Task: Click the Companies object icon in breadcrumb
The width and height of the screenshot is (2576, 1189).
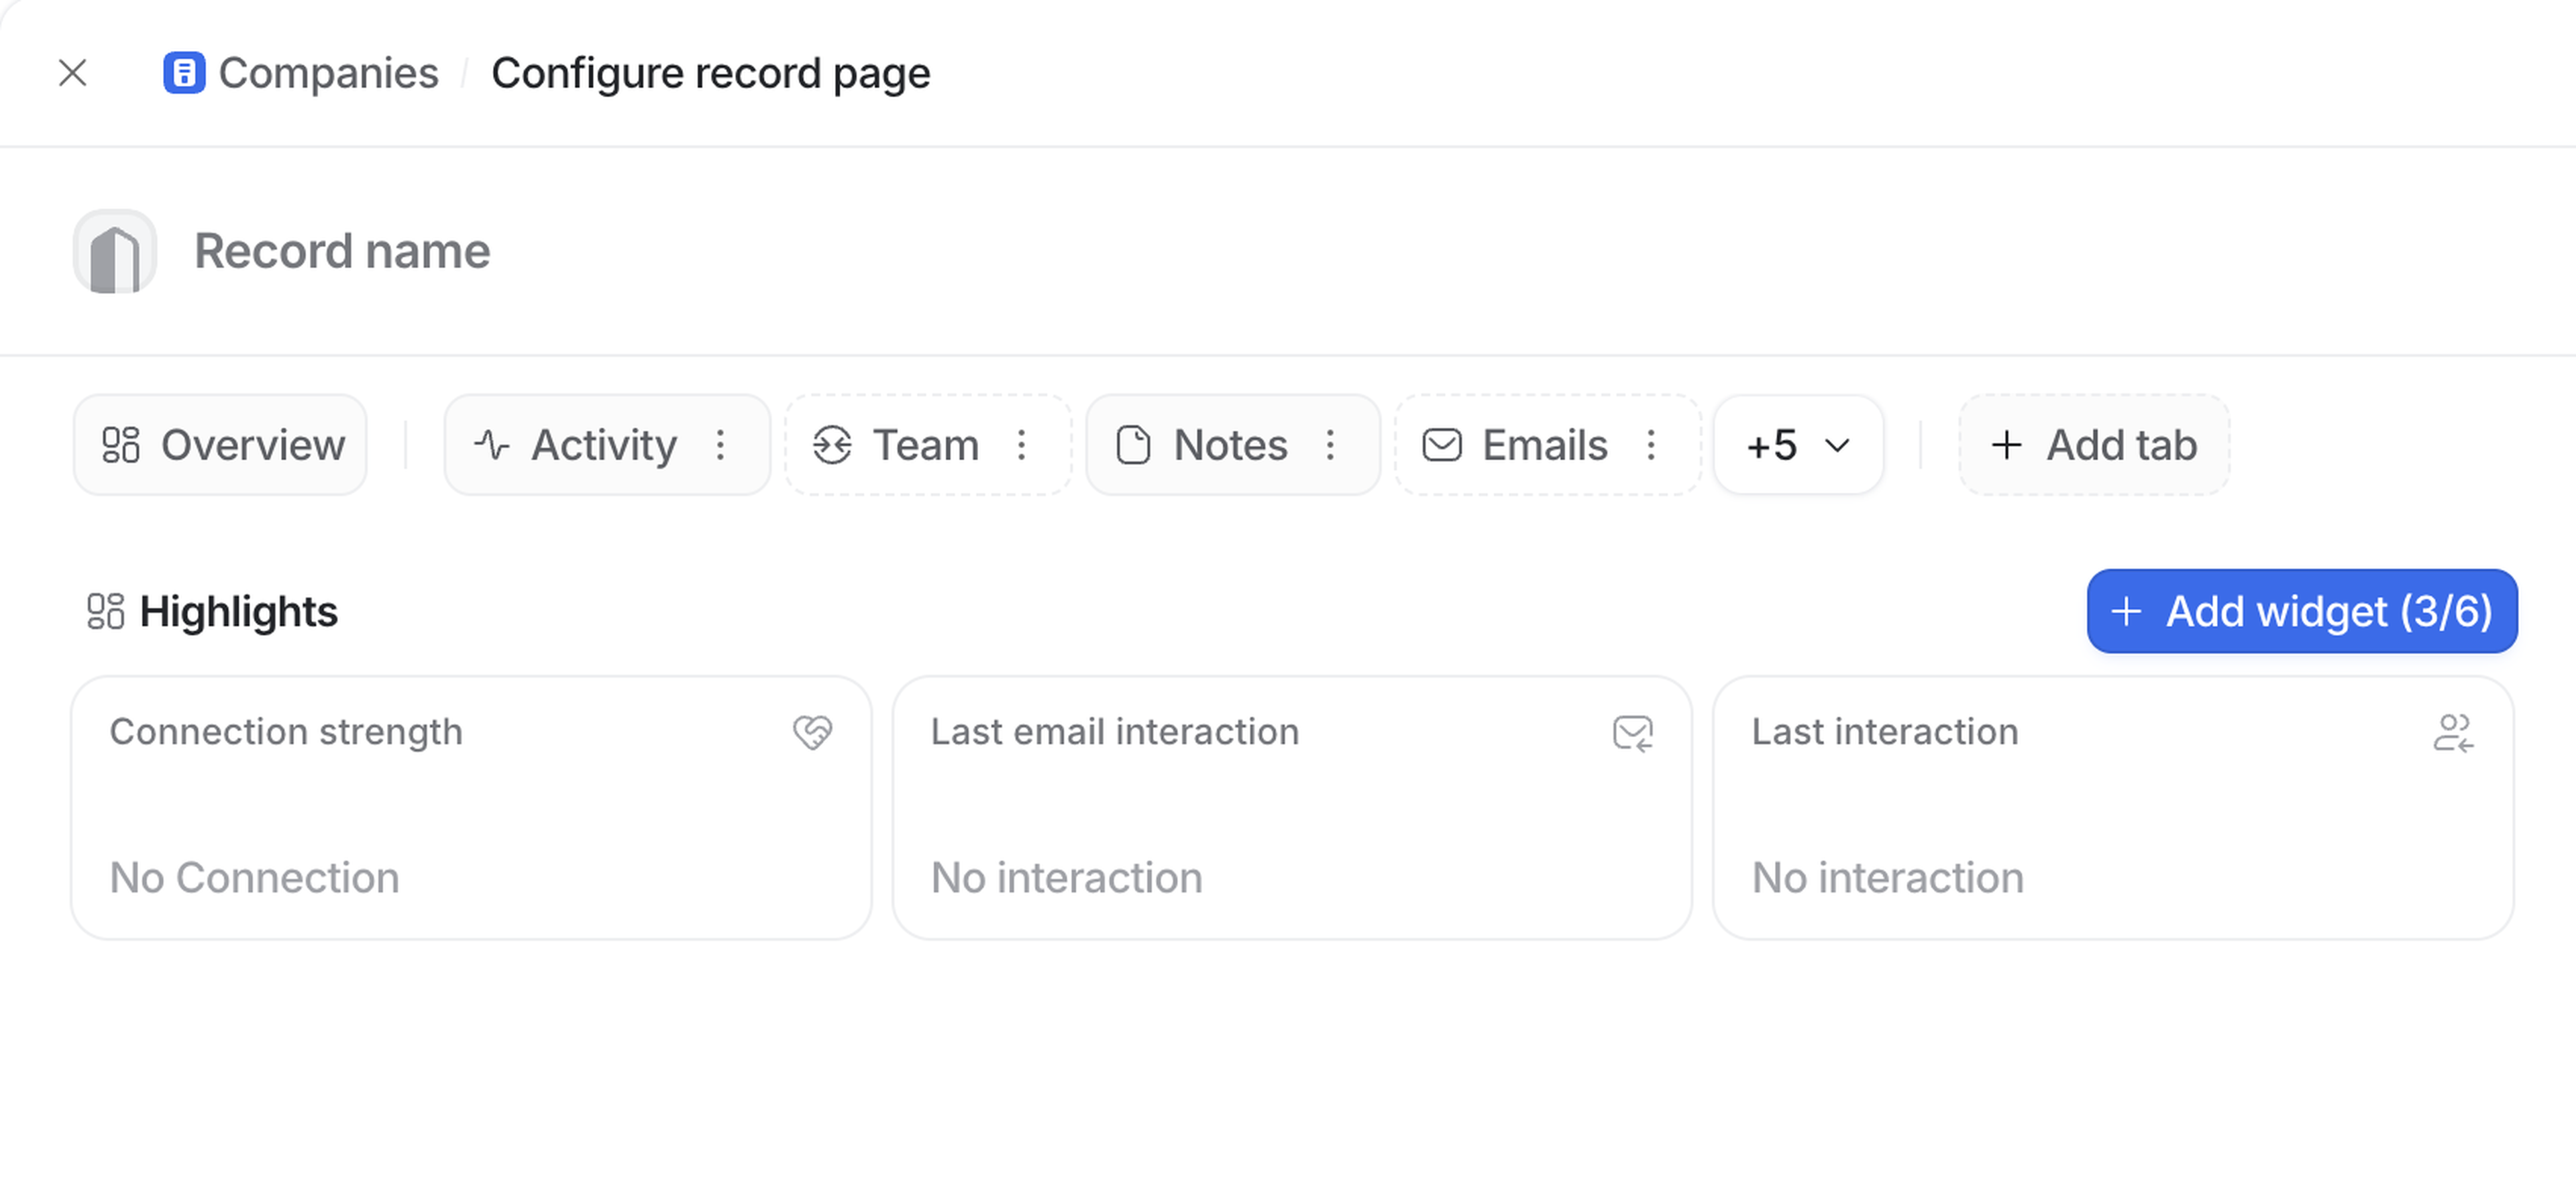Action: click(x=184, y=73)
